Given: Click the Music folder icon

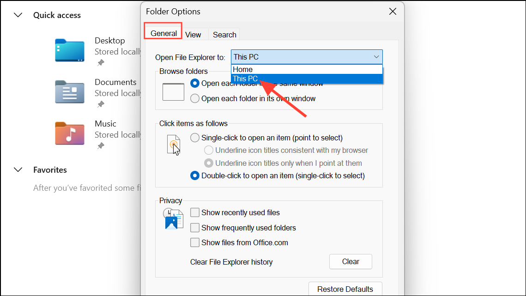Looking at the screenshot, I should [x=69, y=133].
